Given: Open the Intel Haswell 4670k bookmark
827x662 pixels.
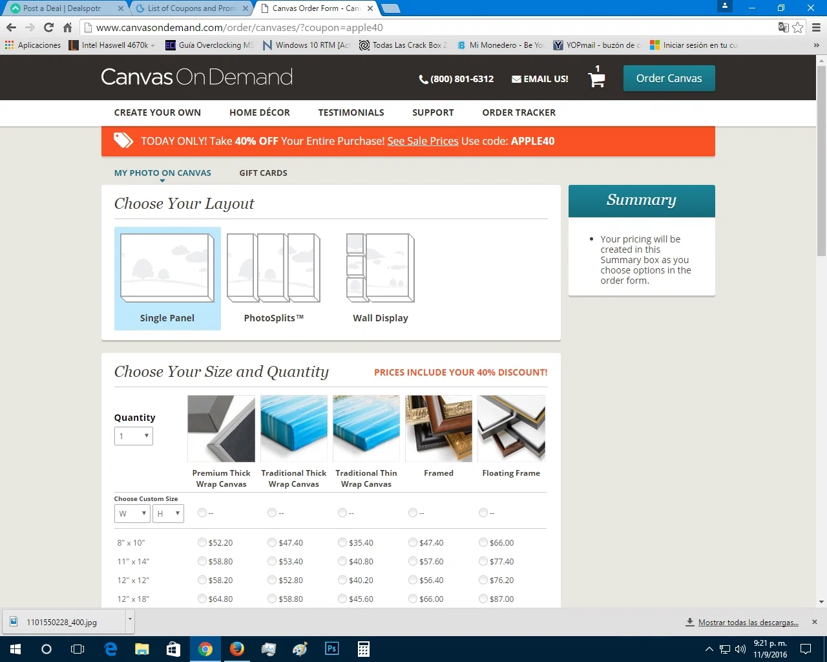Looking at the screenshot, I should pyautogui.click(x=111, y=45).
